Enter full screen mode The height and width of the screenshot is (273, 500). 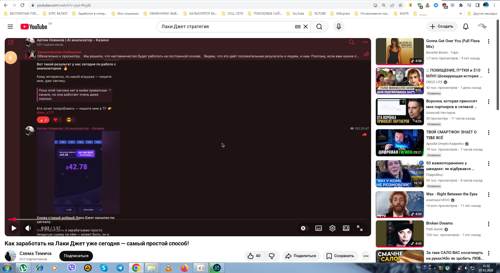pos(360,228)
